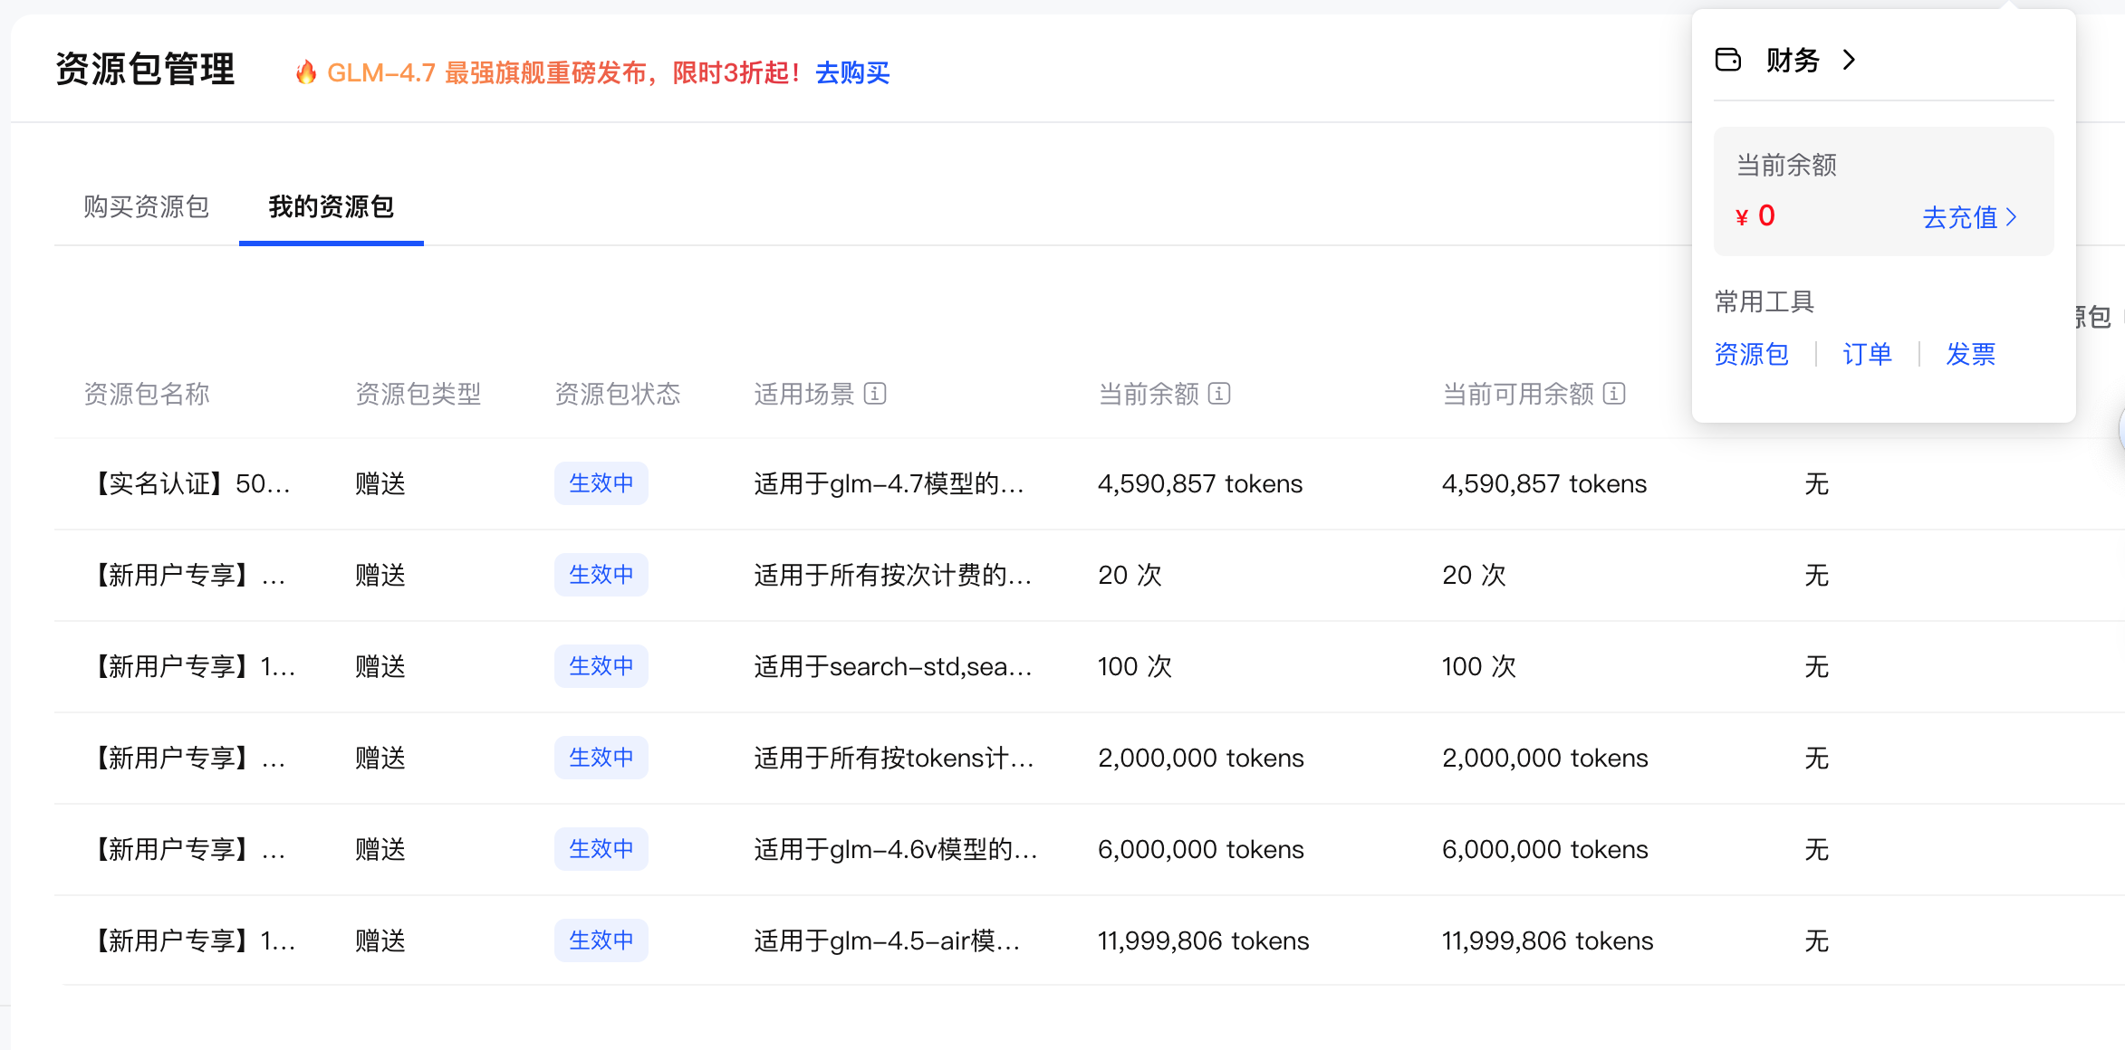The width and height of the screenshot is (2125, 1050).
Task: Switch to the 购买资源包 tab
Action: [147, 206]
